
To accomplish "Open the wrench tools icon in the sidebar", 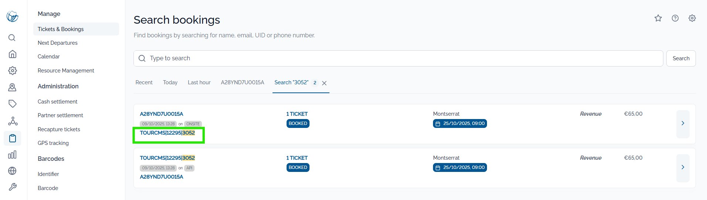I will click(x=12, y=187).
